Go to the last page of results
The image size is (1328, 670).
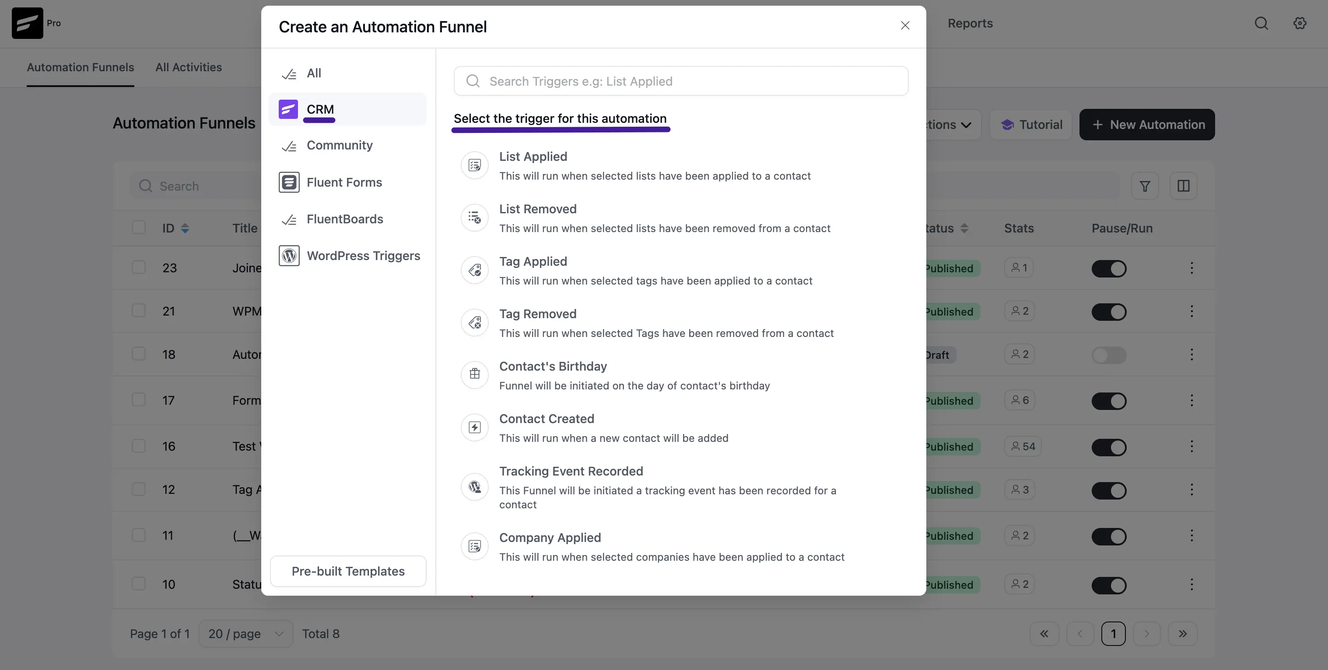(1183, 633)
